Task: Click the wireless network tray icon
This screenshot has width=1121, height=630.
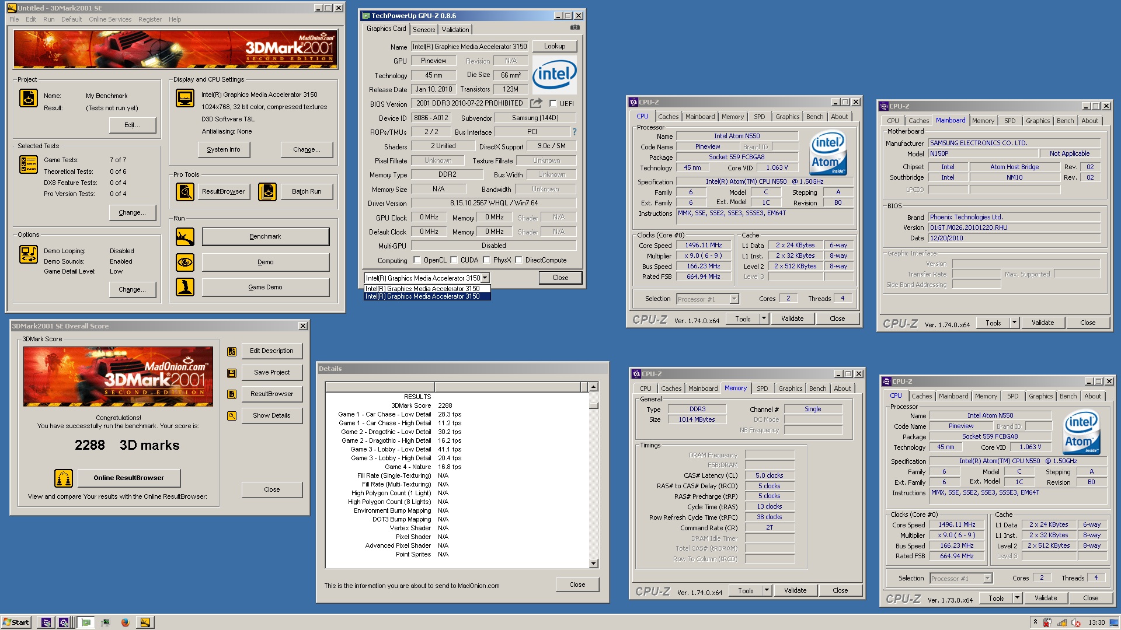Action: [x=1062, y=622]
